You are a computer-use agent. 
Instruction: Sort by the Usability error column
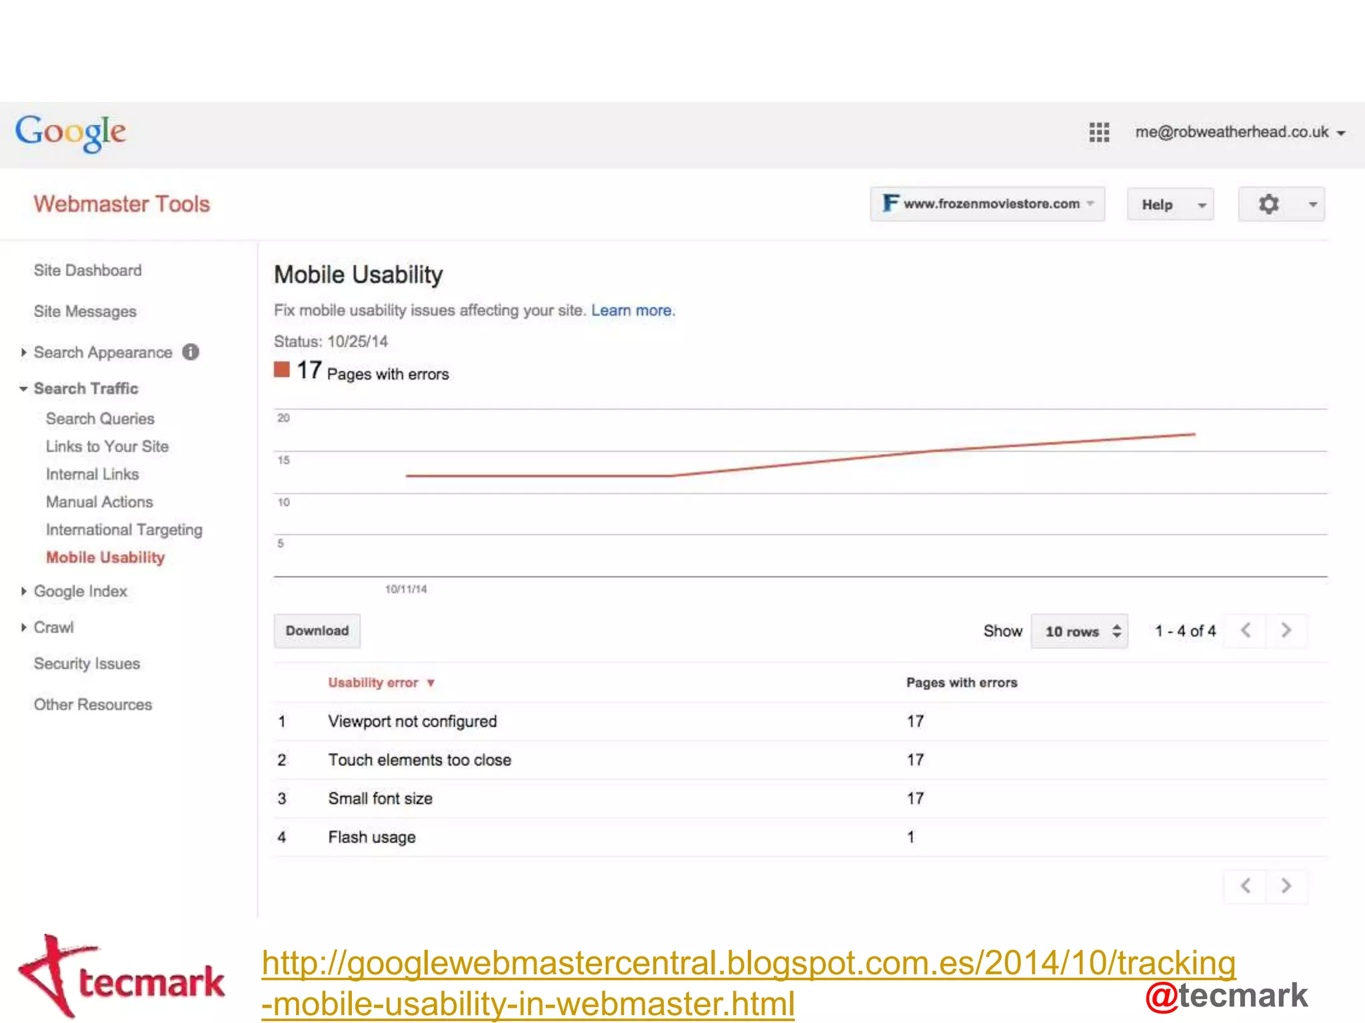pos(381,683)
